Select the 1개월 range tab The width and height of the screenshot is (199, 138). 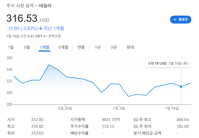pos(44,47)
